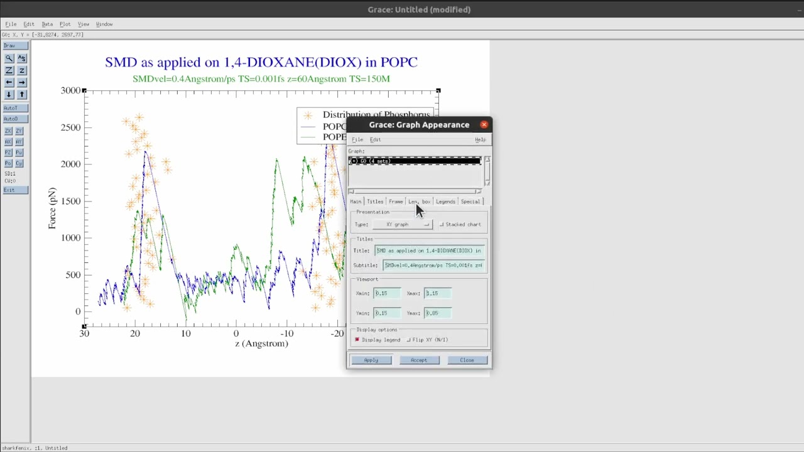Image resolution: width=804 pixels, height=452 pixels.
Task: Click the AX autoscale-x button
Action: (8, 141)
